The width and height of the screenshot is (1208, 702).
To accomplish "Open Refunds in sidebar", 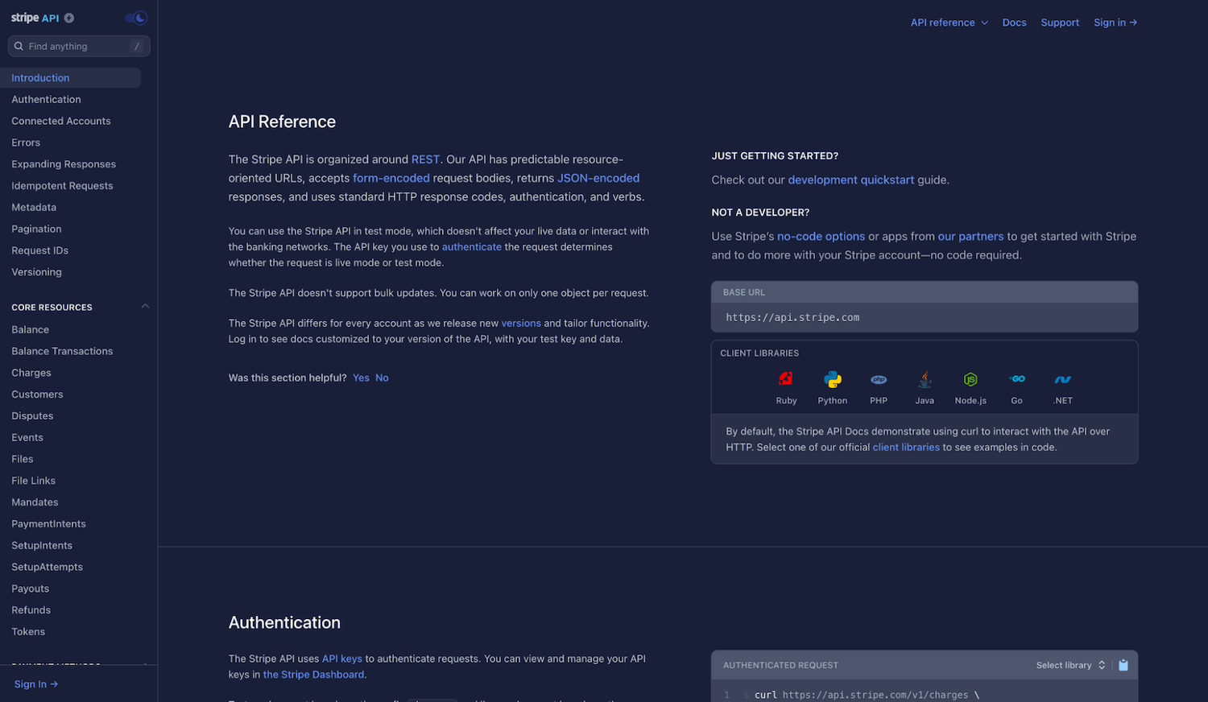I will [x=31, y=610].
